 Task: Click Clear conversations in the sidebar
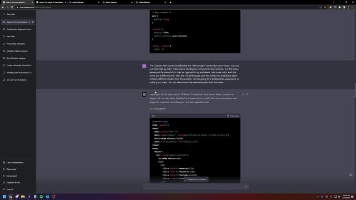pyautogui.click(x=18, y=163)
